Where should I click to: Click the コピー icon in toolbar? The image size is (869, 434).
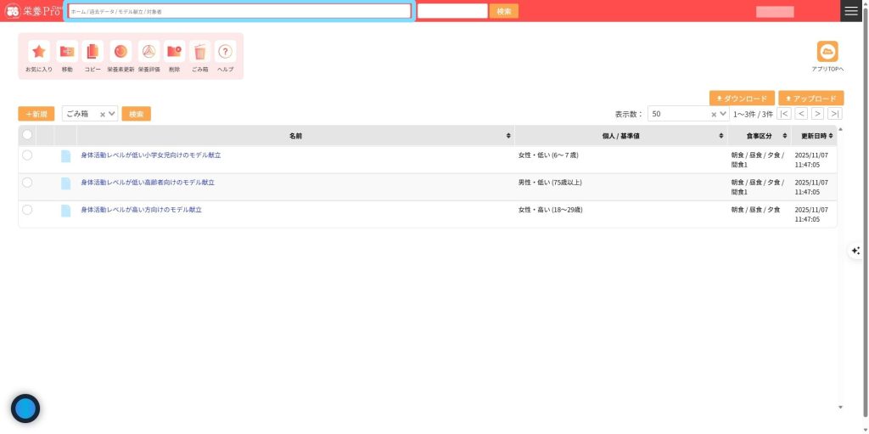pos(93,52)
